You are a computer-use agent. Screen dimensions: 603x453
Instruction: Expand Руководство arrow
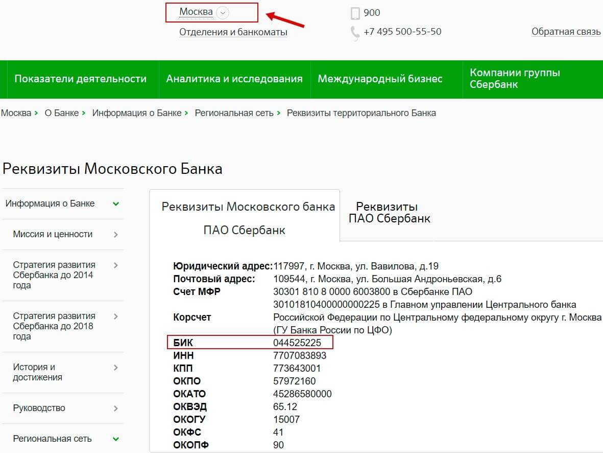[116, 409]
